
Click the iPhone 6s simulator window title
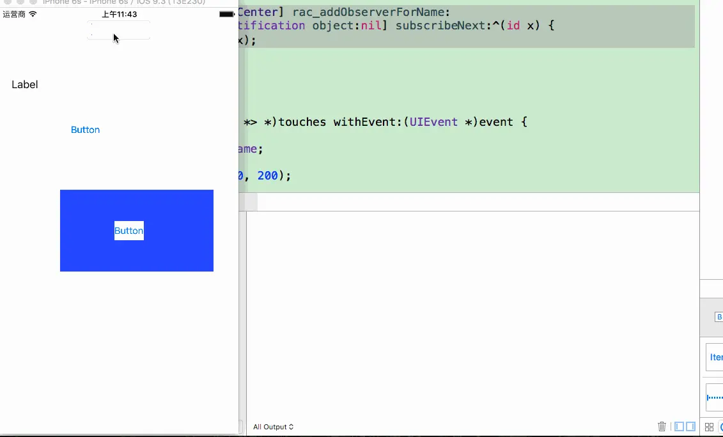point(124,3)
